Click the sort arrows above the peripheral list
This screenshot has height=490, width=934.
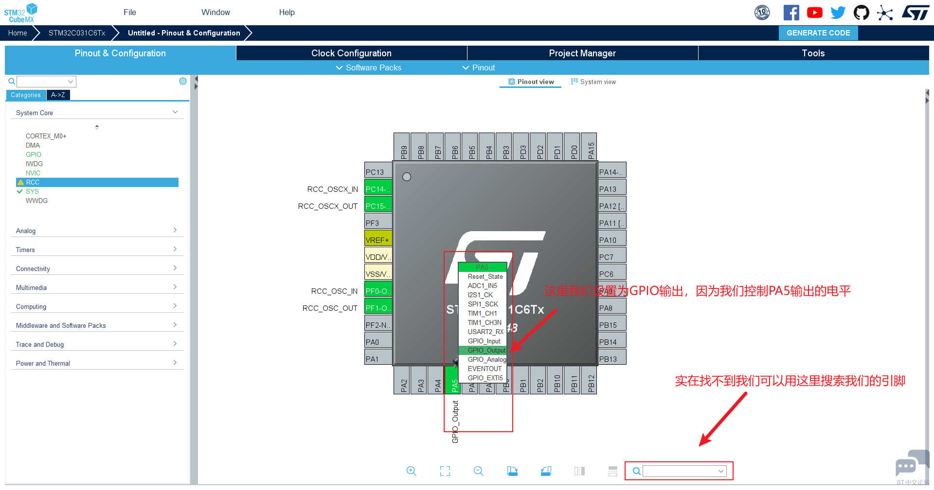pos(97,127)
